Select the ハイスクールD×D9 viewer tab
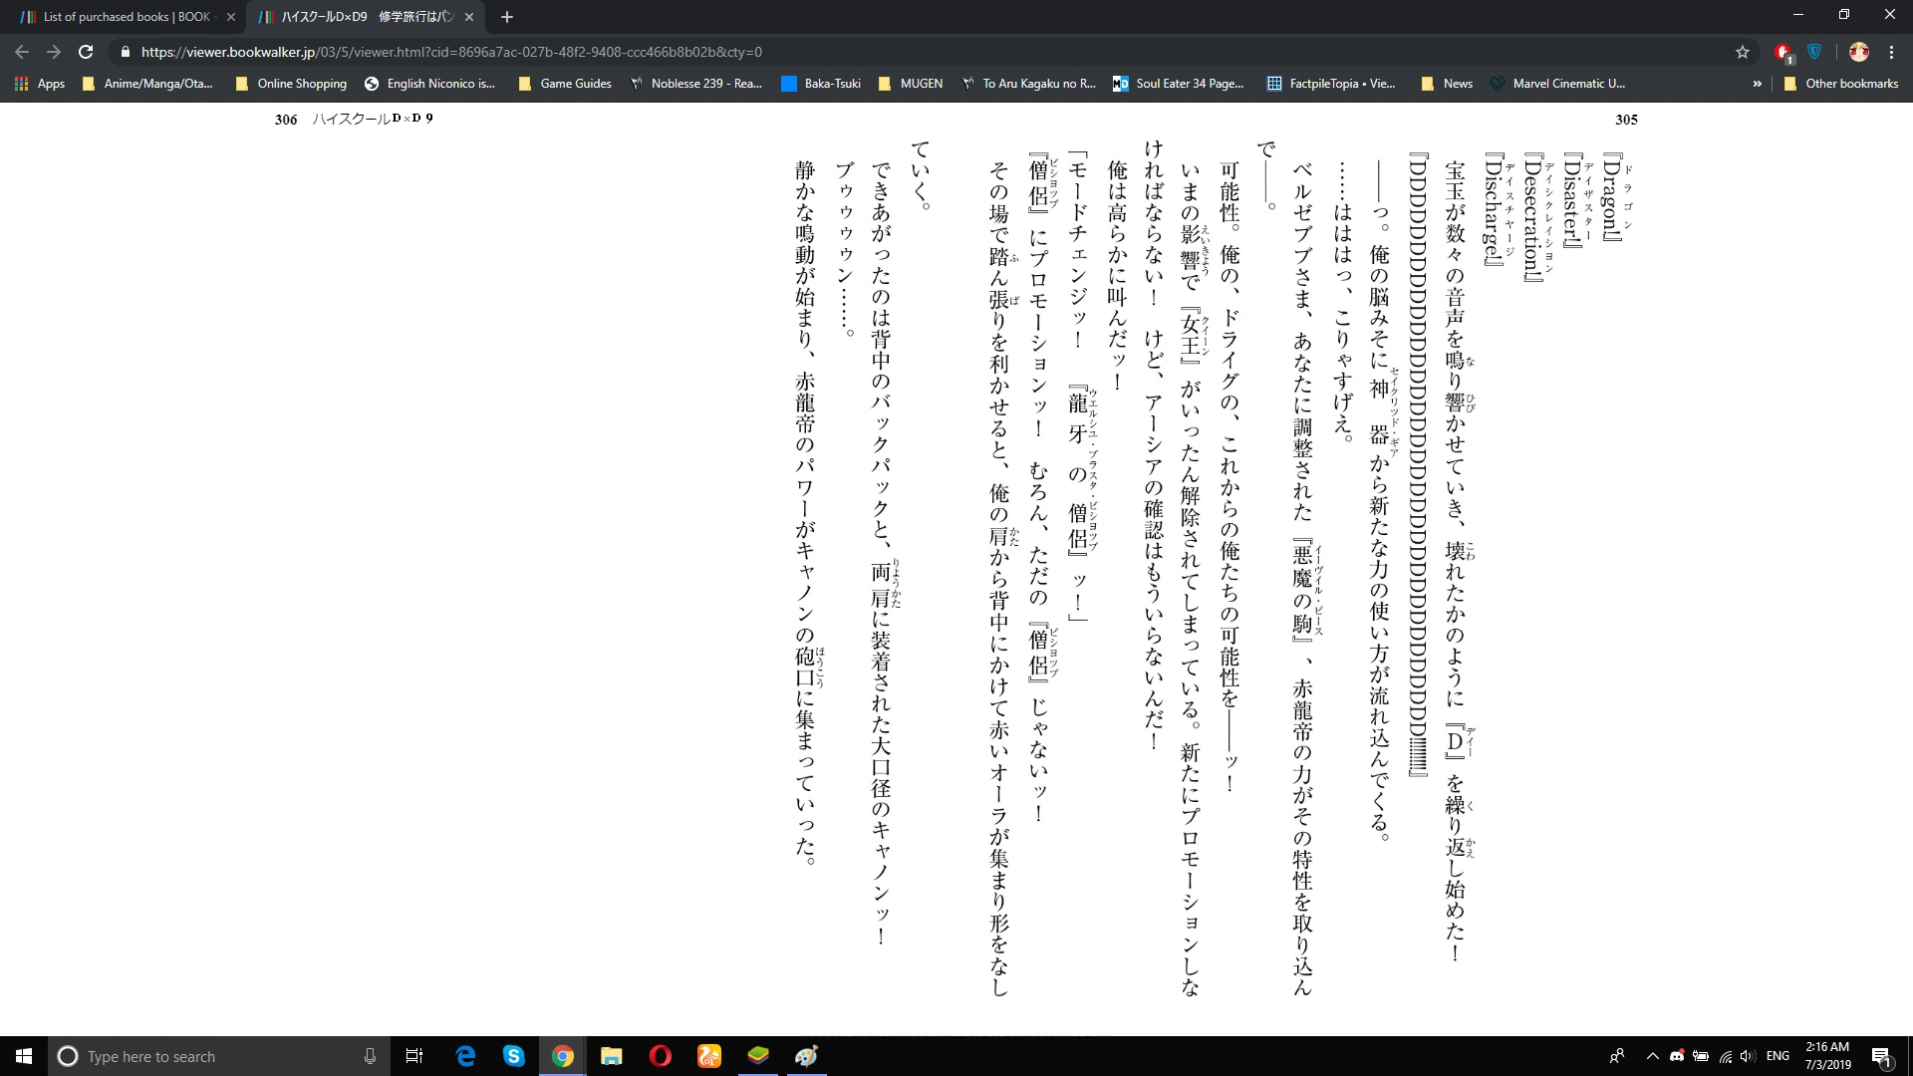 click(365, 17)
